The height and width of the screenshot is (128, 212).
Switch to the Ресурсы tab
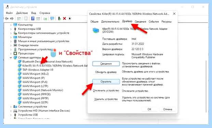click(167, 22)
